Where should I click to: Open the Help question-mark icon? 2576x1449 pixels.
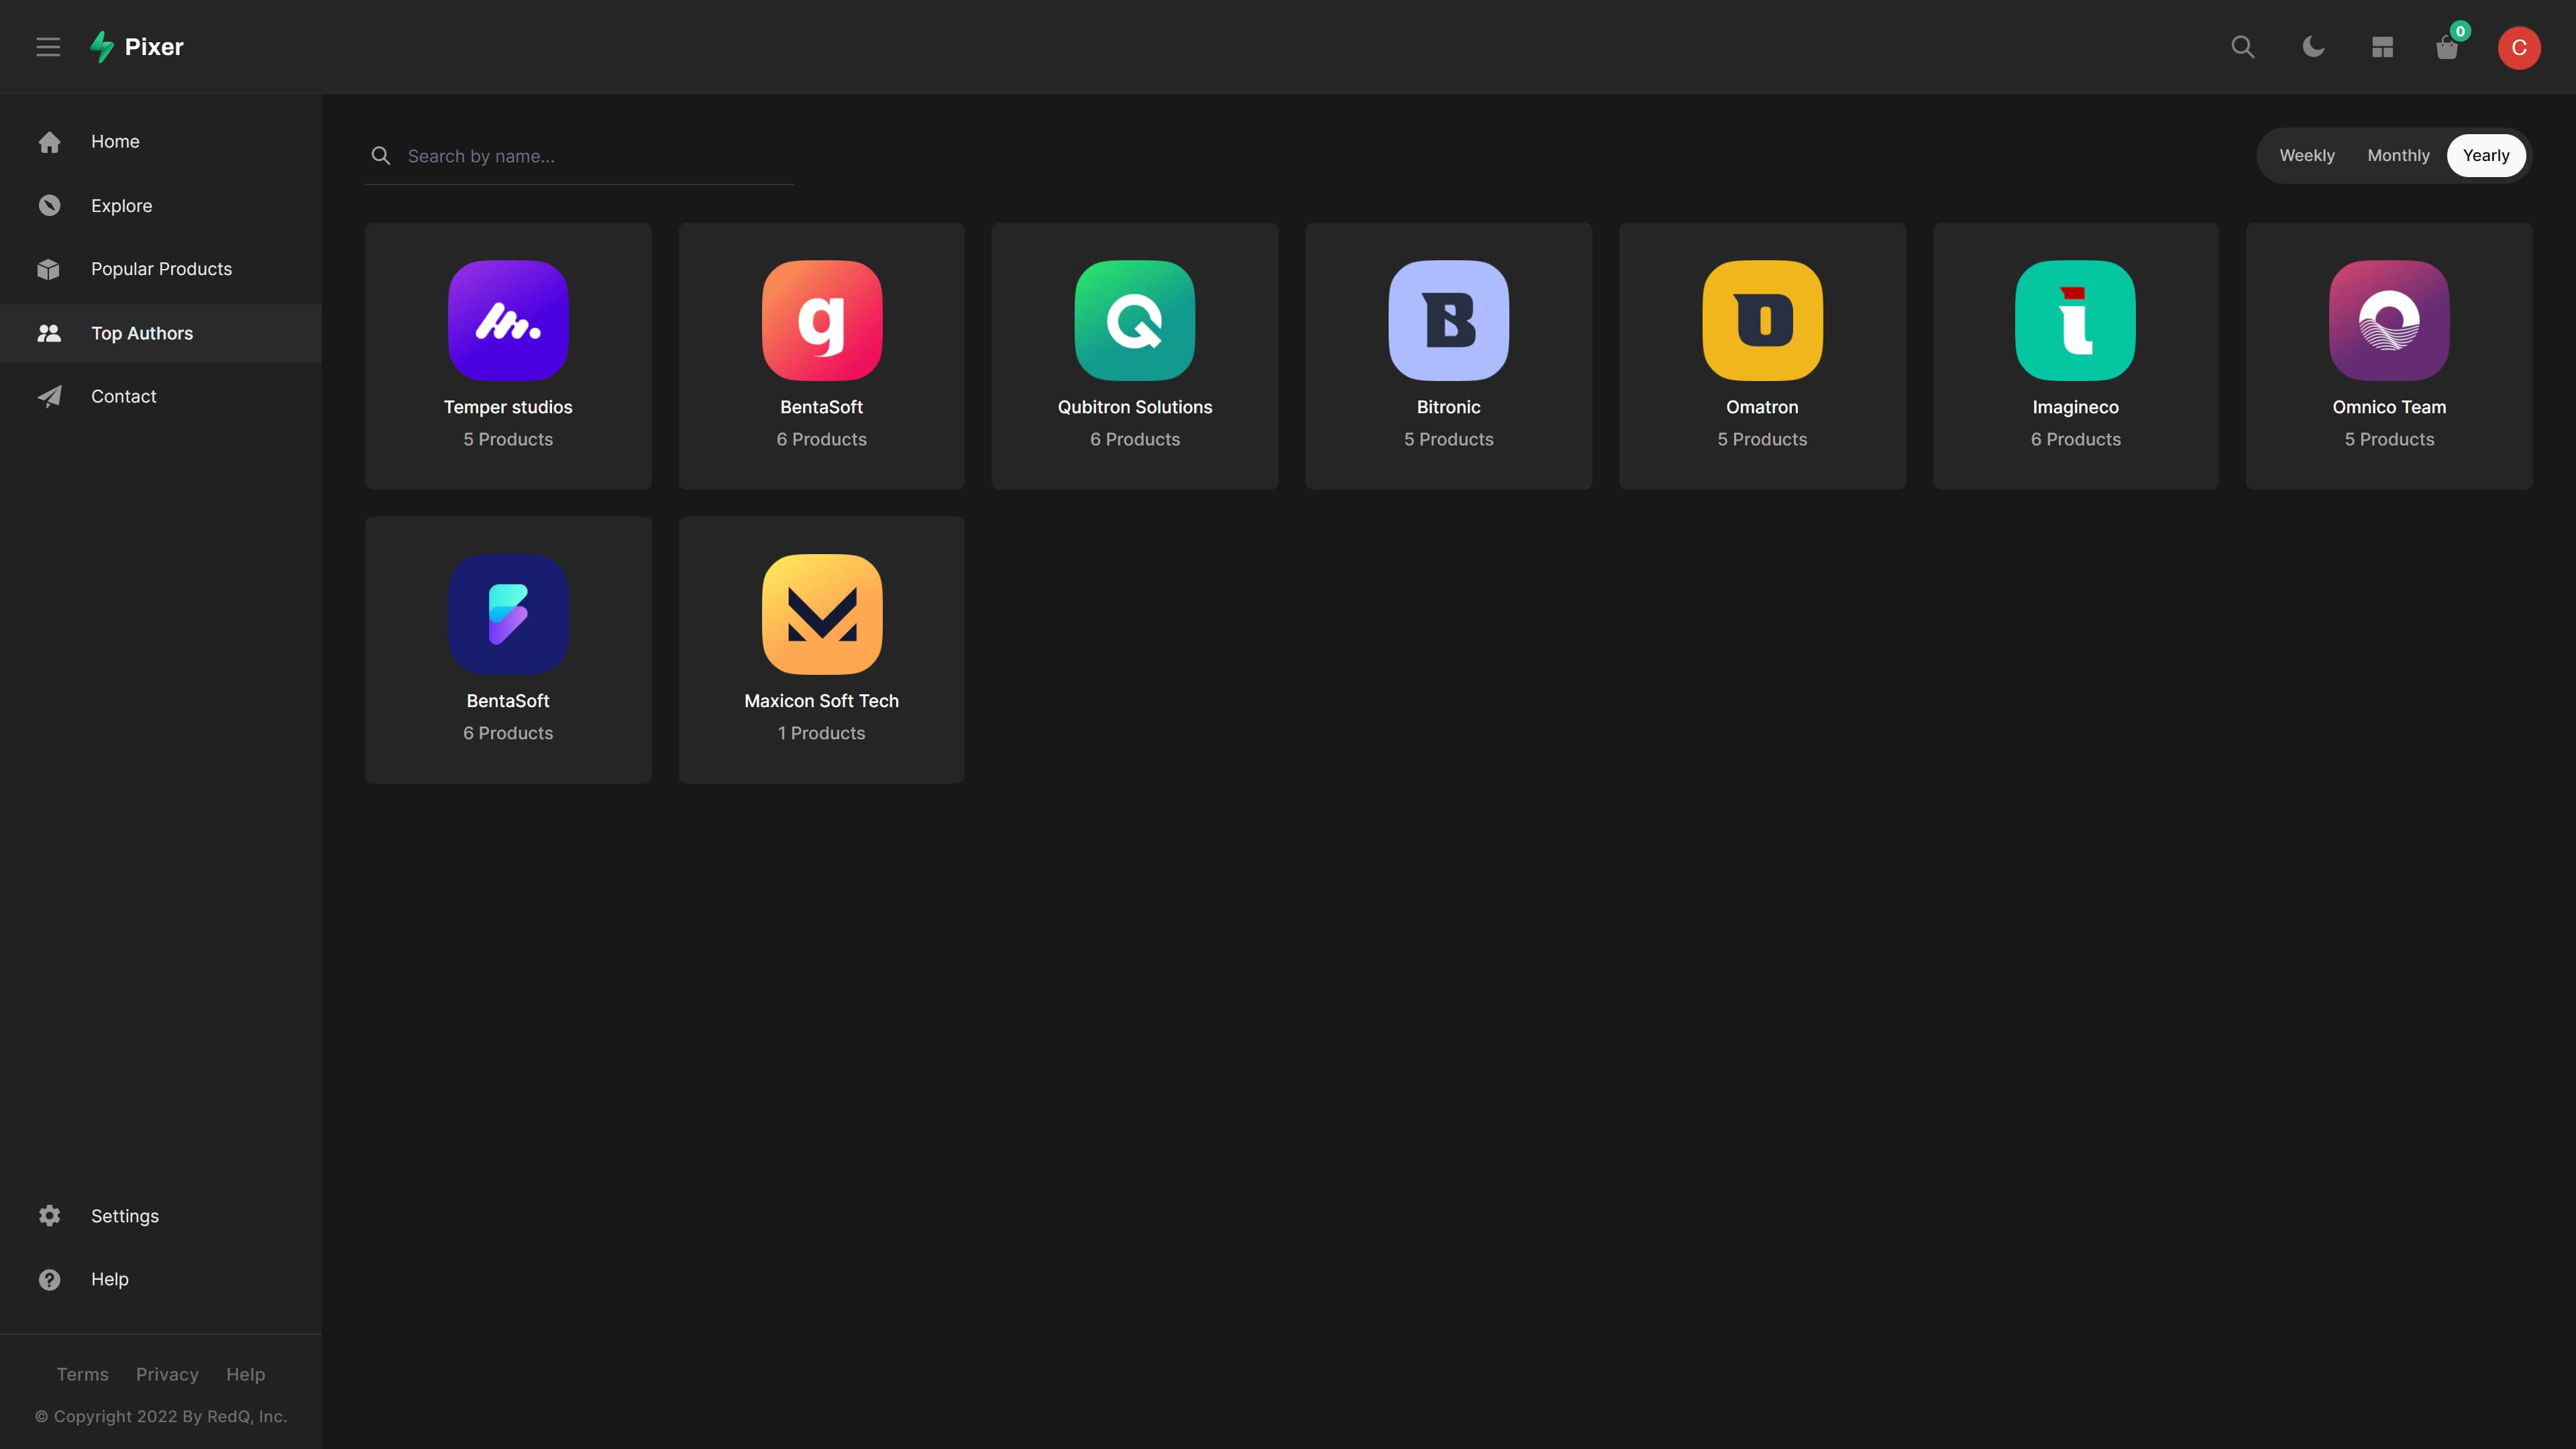[x=49, y=1279]
